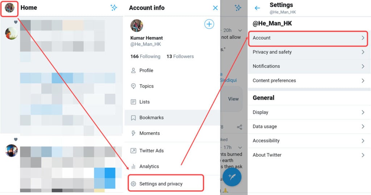Viewport: 371px width, 195px height.
Task: Open the Moments menu item
Action: tap(172, 133)
